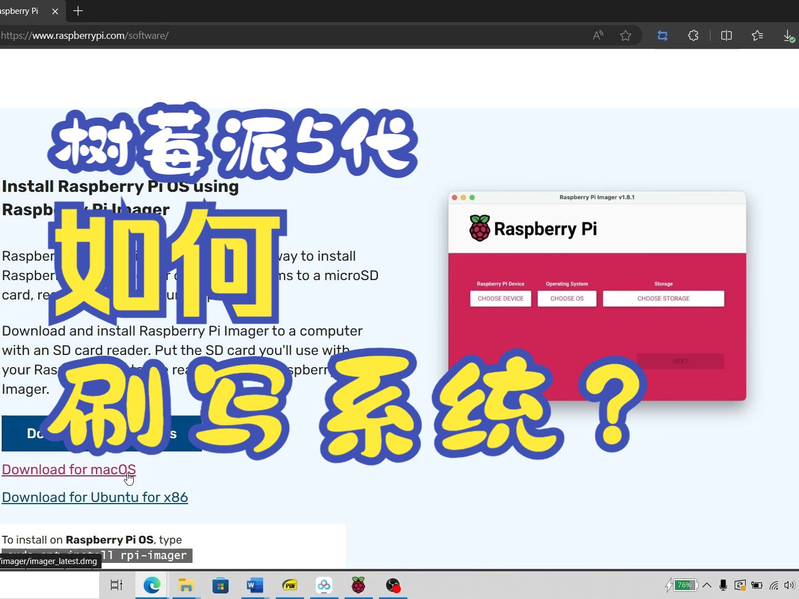This screenshot has width=799, height=599.
Task: Click CHOOSE STORAGE in the Imager preview
Action: [x=664, y=298]
